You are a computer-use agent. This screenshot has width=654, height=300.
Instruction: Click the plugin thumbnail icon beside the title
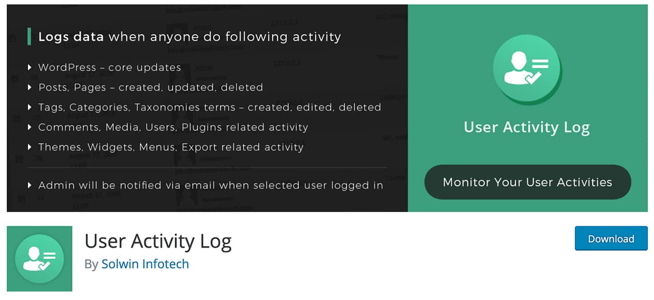click(x=39, y=259)
